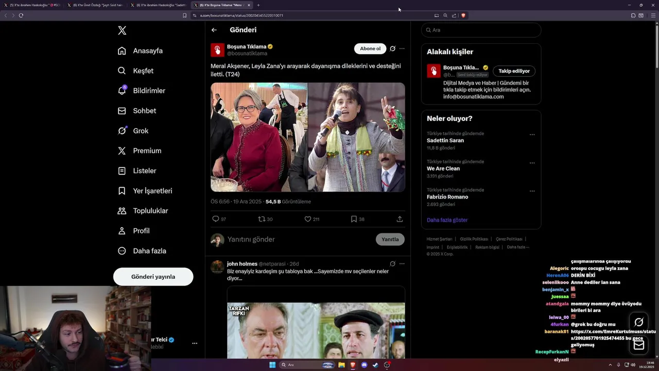Open three-dot menu on john holmes reply
This screenshot has width=659, height=371.
(402, 264)
